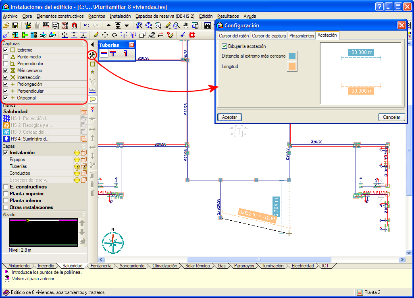This screenshot has width=414, height=298.
Task: Open capture settings hammer icon
Action: (92, 55)
